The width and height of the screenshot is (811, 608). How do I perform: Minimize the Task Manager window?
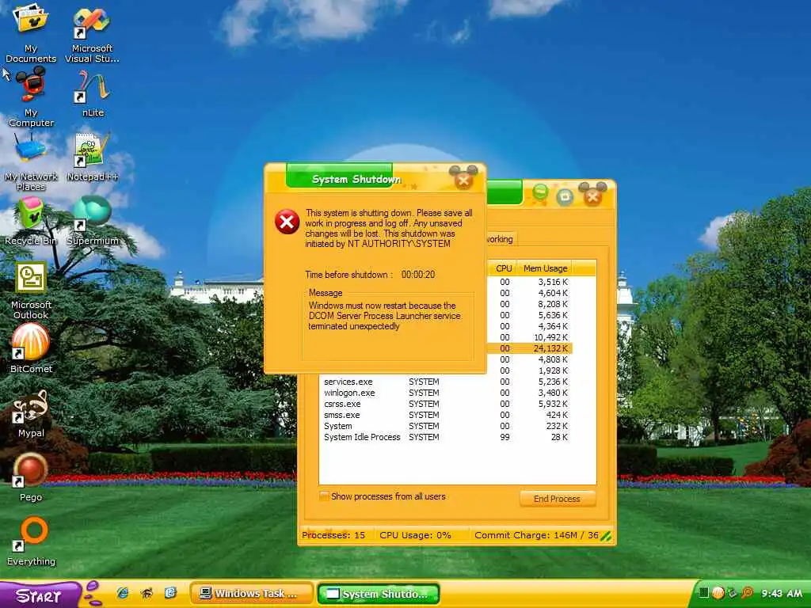point(540,193)
